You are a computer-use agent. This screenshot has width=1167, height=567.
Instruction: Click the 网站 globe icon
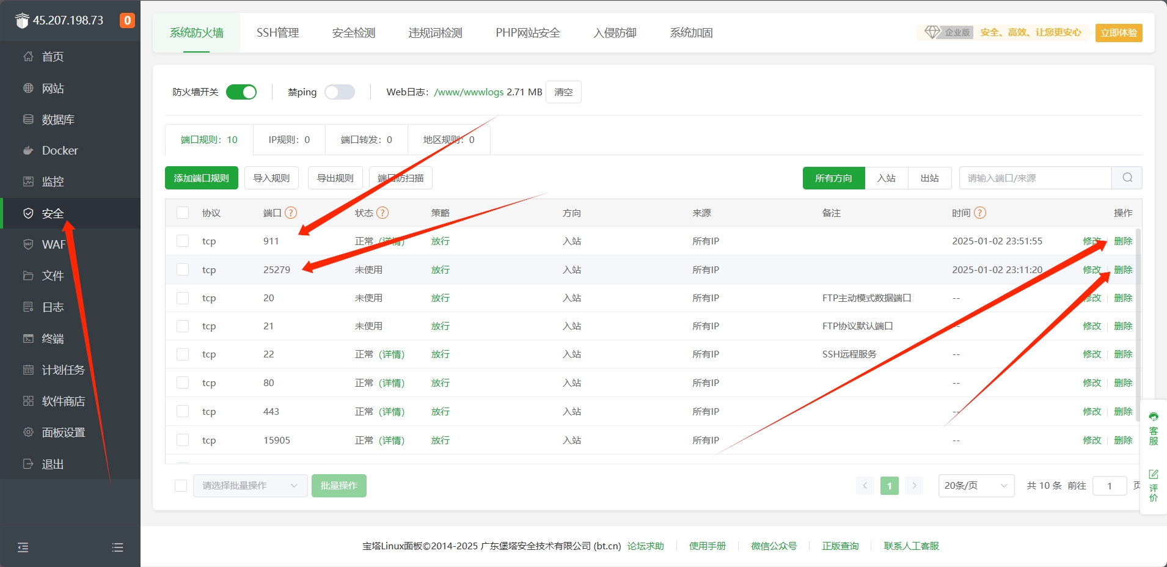tap(28, 88)
